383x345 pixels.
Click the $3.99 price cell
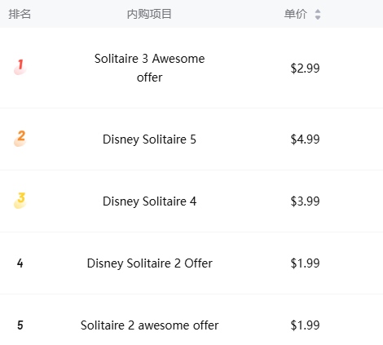point(305,201)
